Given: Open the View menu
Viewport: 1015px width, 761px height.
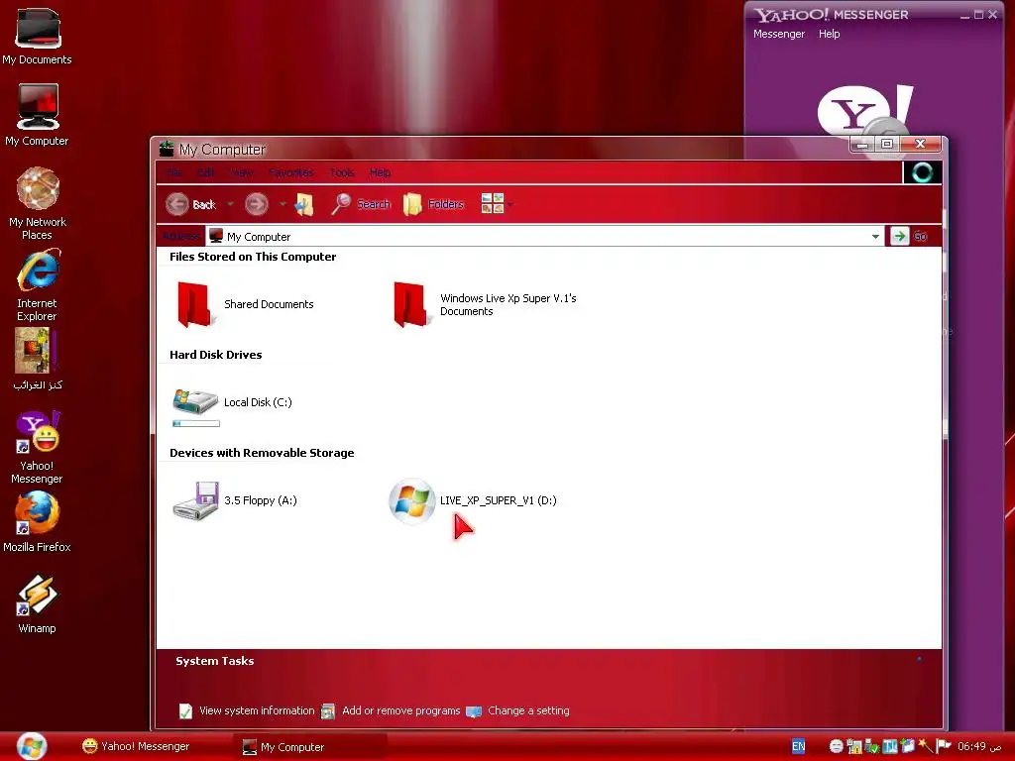Looking at the screenshot, I should pos(242,172).
